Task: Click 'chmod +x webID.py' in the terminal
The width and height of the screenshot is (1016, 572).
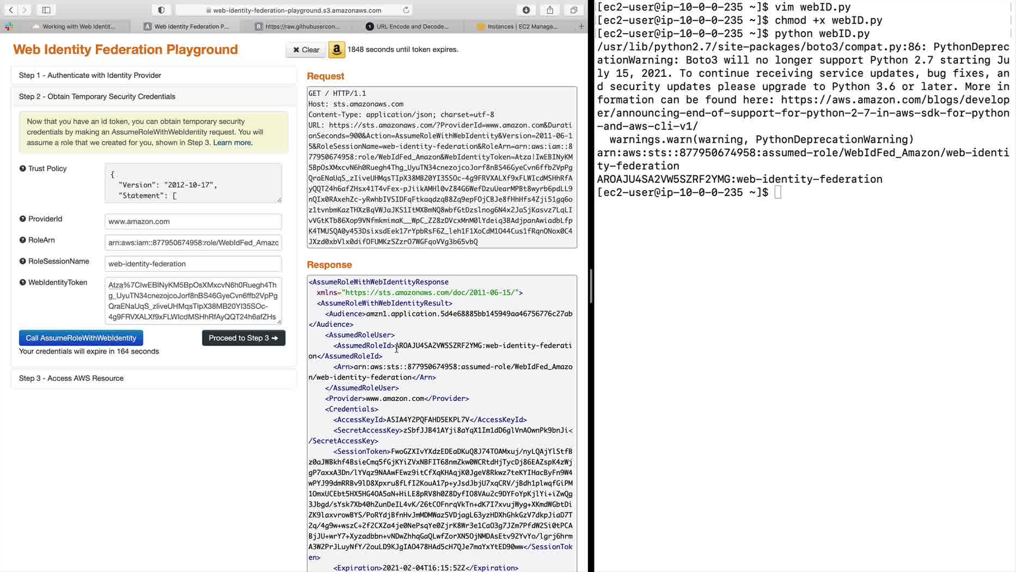Action: [x=829, y=20]
